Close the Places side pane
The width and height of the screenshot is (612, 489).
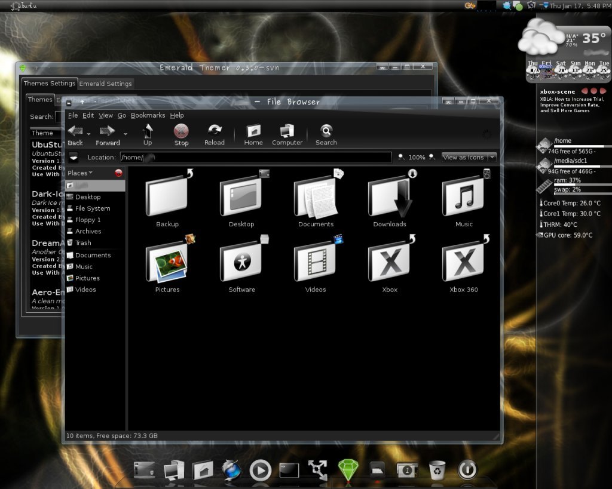(119, 173)
